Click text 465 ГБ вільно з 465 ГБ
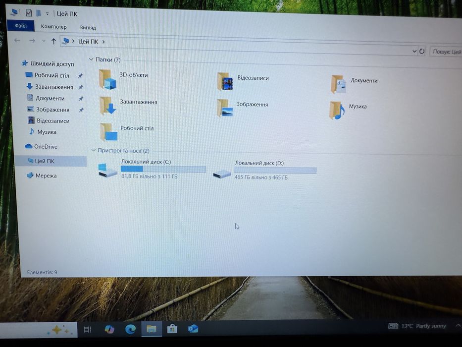The height and width of the screenshot is (347, 462). (261, 177)
